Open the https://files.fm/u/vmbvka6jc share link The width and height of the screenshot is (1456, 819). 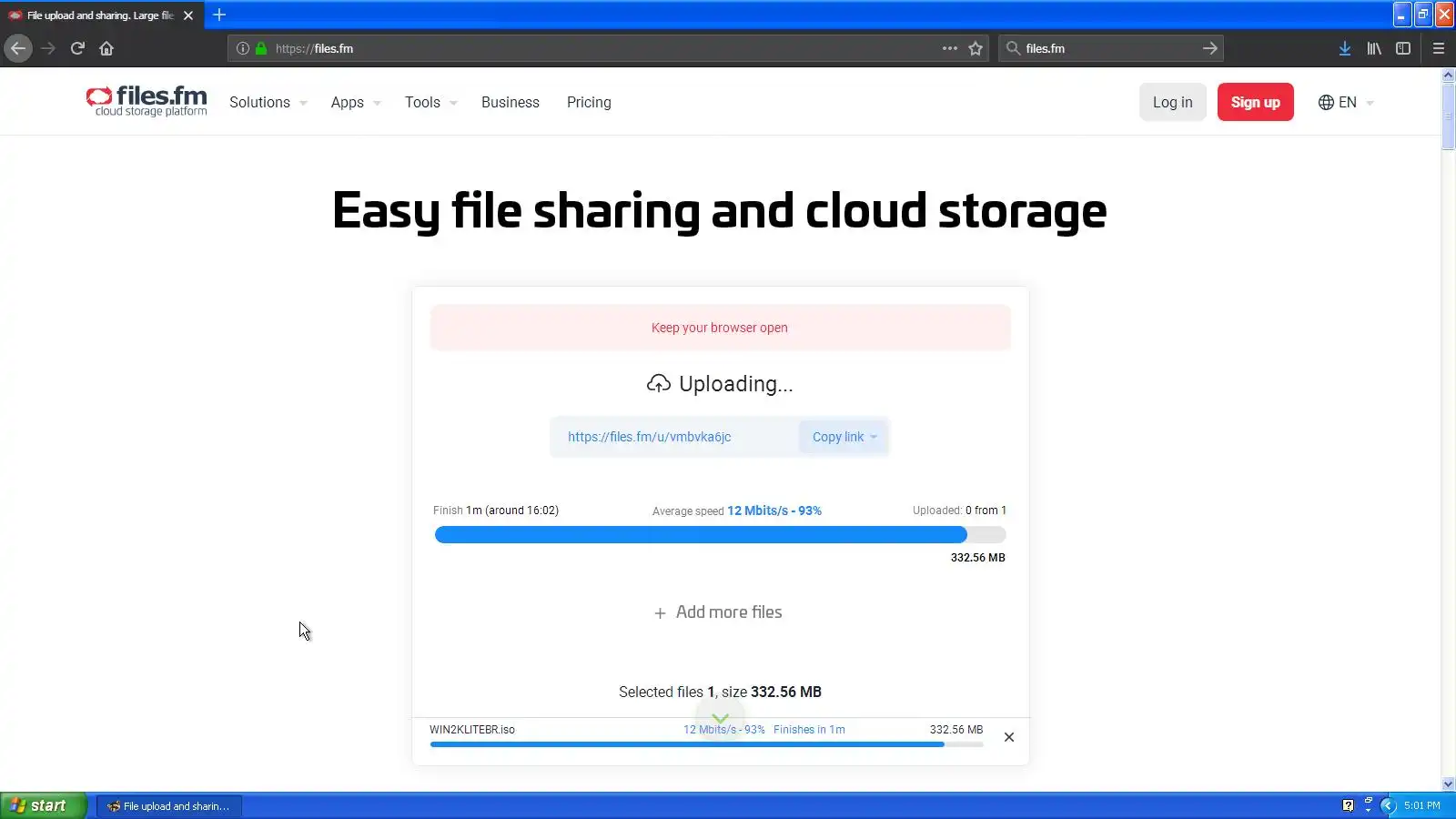(649, 437)
